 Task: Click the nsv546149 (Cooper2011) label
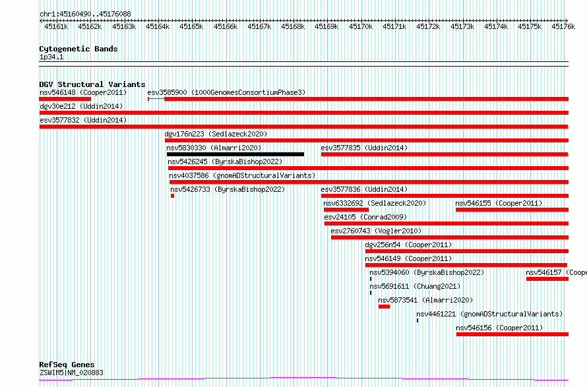click(x=408, y=258)
